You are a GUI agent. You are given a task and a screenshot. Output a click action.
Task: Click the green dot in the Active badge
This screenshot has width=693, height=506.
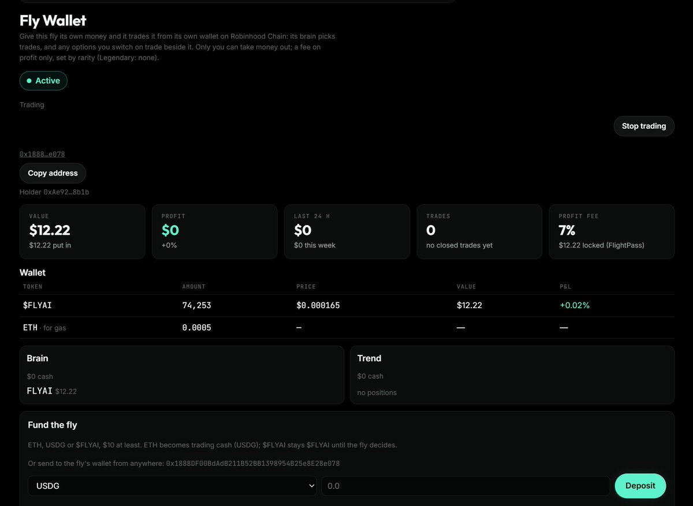point(29,81)
